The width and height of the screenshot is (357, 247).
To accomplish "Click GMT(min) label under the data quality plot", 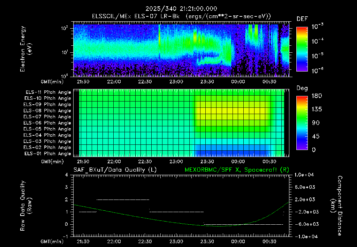I will (x=52, y=241).
